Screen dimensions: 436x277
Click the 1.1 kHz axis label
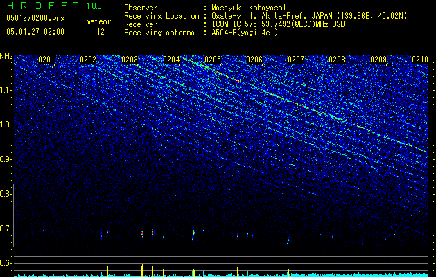(6, 90)
